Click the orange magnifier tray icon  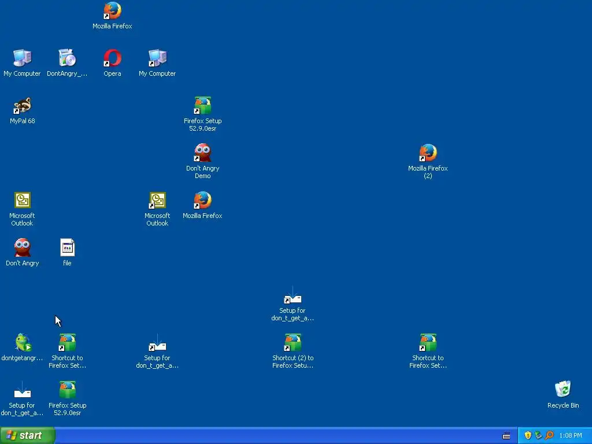tap(549, 435)
